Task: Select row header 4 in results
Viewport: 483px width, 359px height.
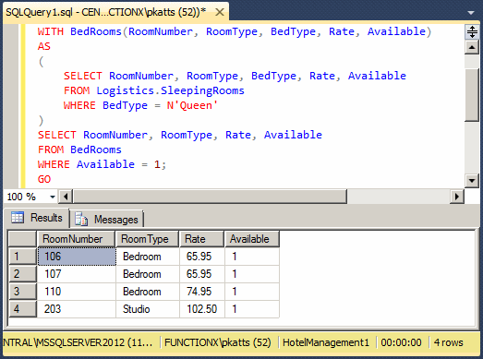Action: tap(23, 309)
